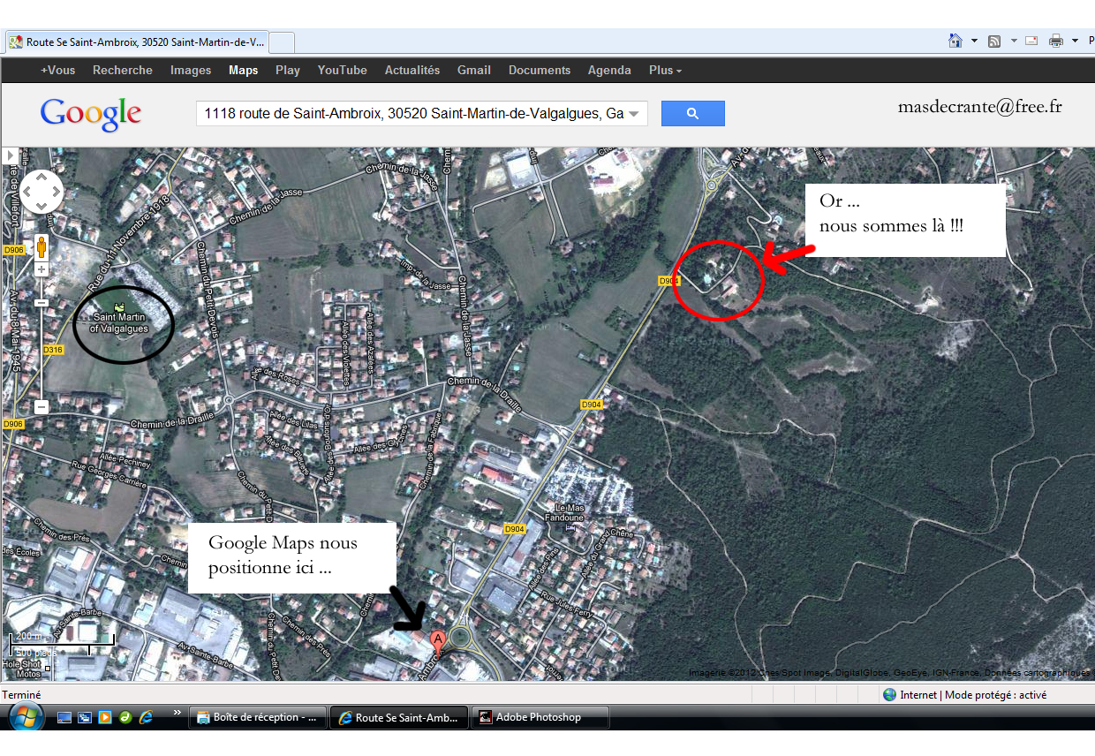The image size is (1095, 756).
Task: Click the 200 m map scale bar
Action: coord(61,641)
